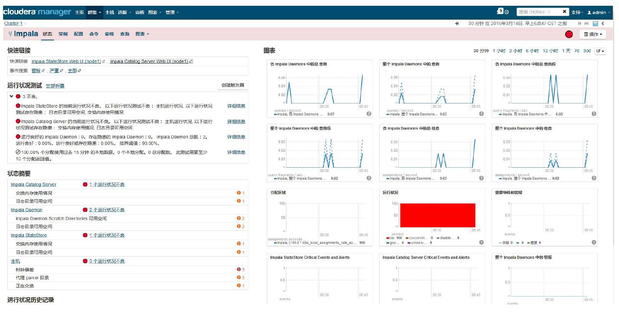The image size is (619, 325).
Task: Clear the search box with the X icon
Action: [564, 12]
